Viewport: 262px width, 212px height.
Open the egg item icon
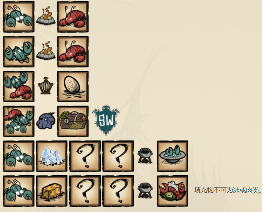tap(73, 86)
